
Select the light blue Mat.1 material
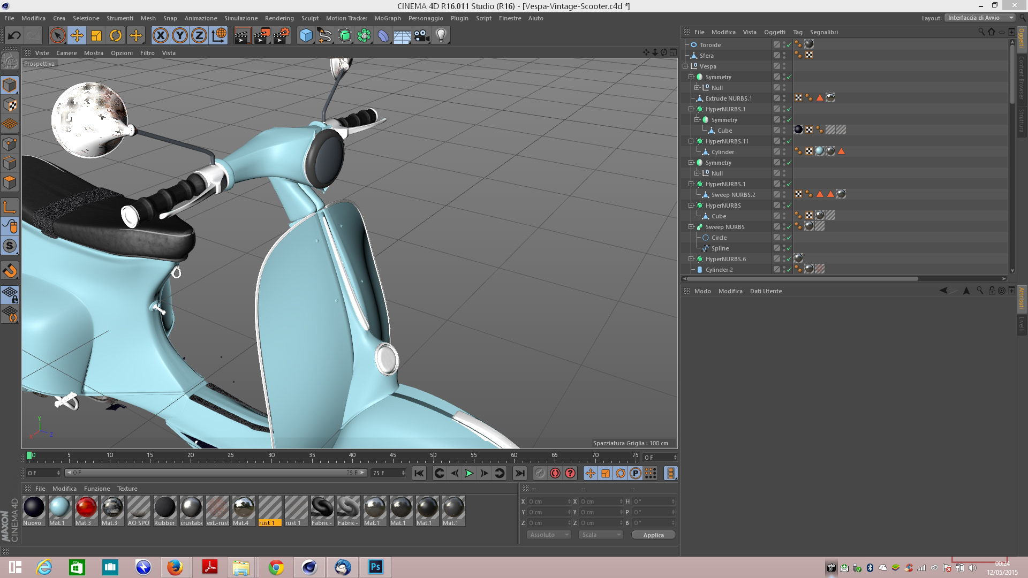click(59, 511)
